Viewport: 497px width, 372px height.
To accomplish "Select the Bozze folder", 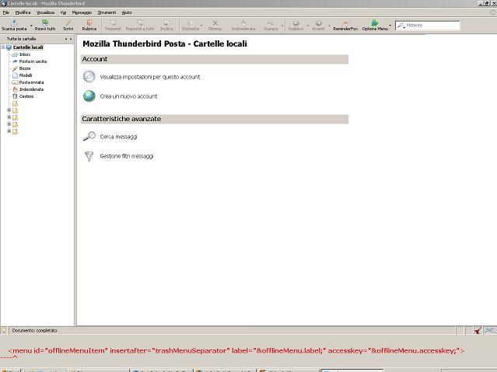I will [25, 68].
